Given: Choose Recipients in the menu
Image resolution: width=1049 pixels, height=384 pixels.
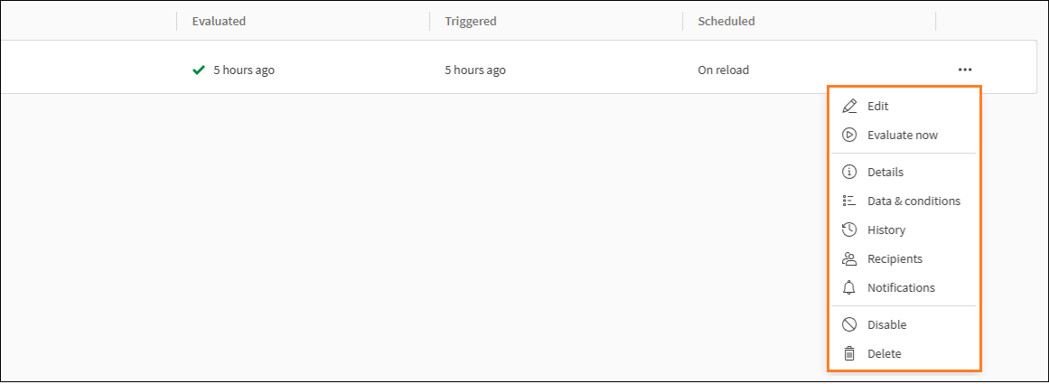Looking at the screenshot, I should 894,258.
